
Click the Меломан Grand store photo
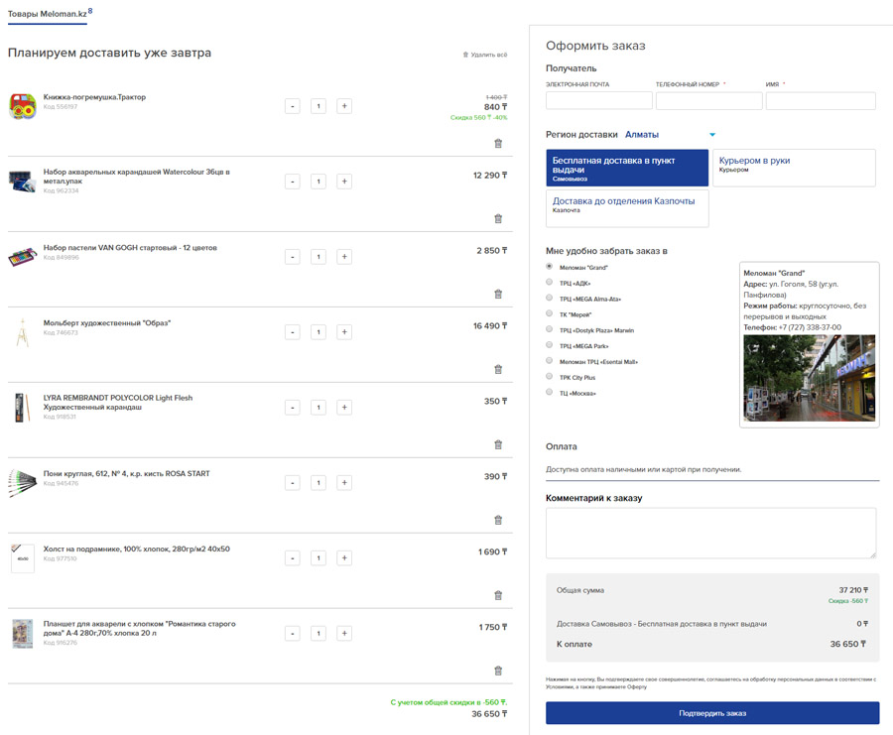(810, 378)
